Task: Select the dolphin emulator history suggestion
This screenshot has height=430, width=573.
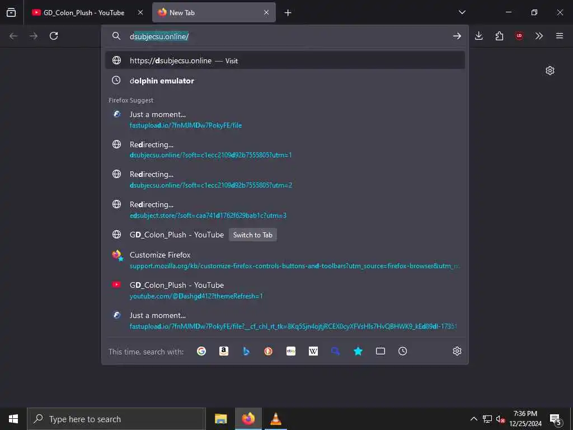Action: (x=285, y=81)
